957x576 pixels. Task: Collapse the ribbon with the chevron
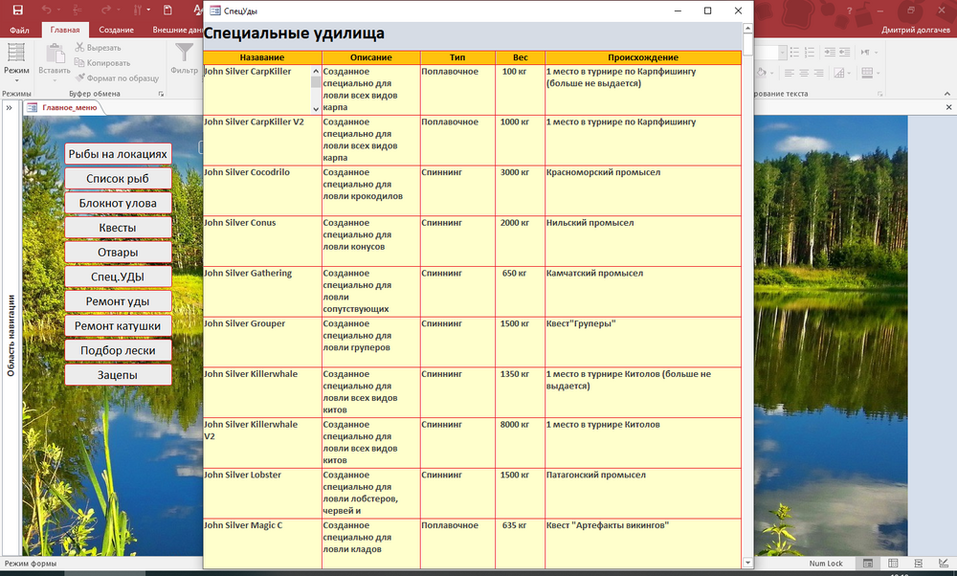click(947, 94)
